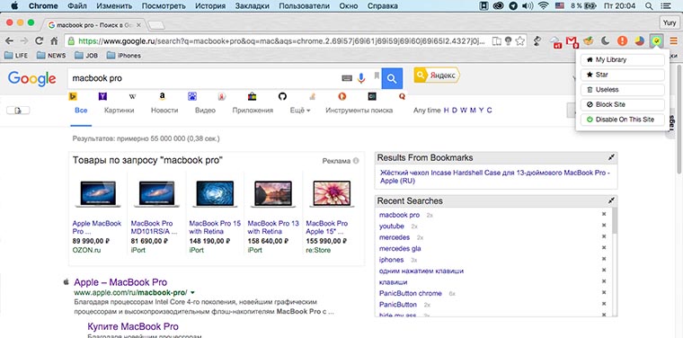Click the blue magnifier search button
This screenshot has height=338, width=683.
[x=392, y=78]
